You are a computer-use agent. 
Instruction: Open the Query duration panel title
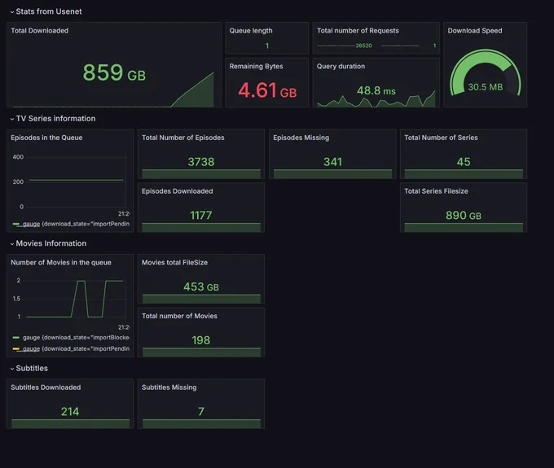point(341,67)
